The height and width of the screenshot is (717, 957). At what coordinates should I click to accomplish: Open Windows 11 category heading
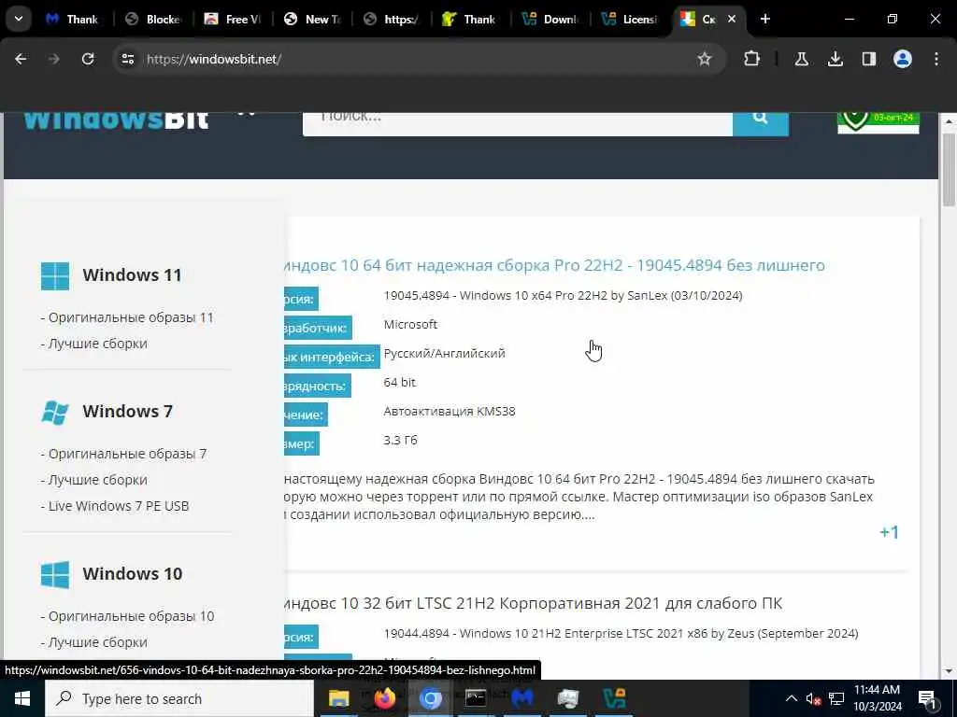[132, 275]
